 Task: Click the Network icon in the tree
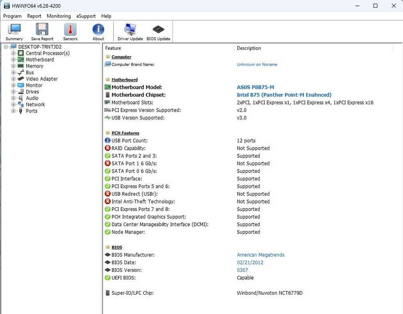pos(21,105)
